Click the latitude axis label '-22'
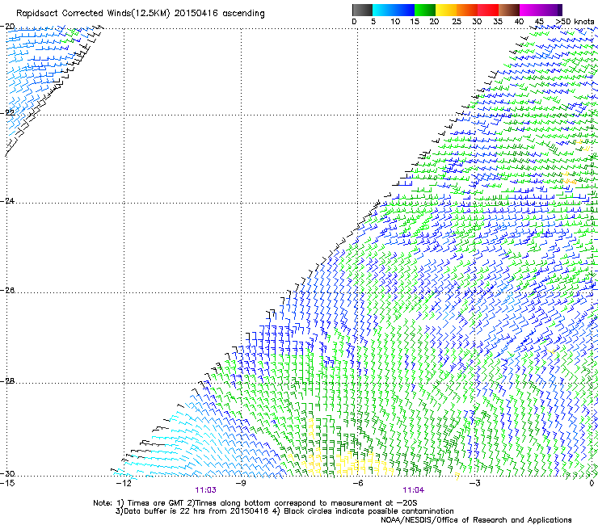The width and height of the screenshot is (598, 525). (7, 113)
